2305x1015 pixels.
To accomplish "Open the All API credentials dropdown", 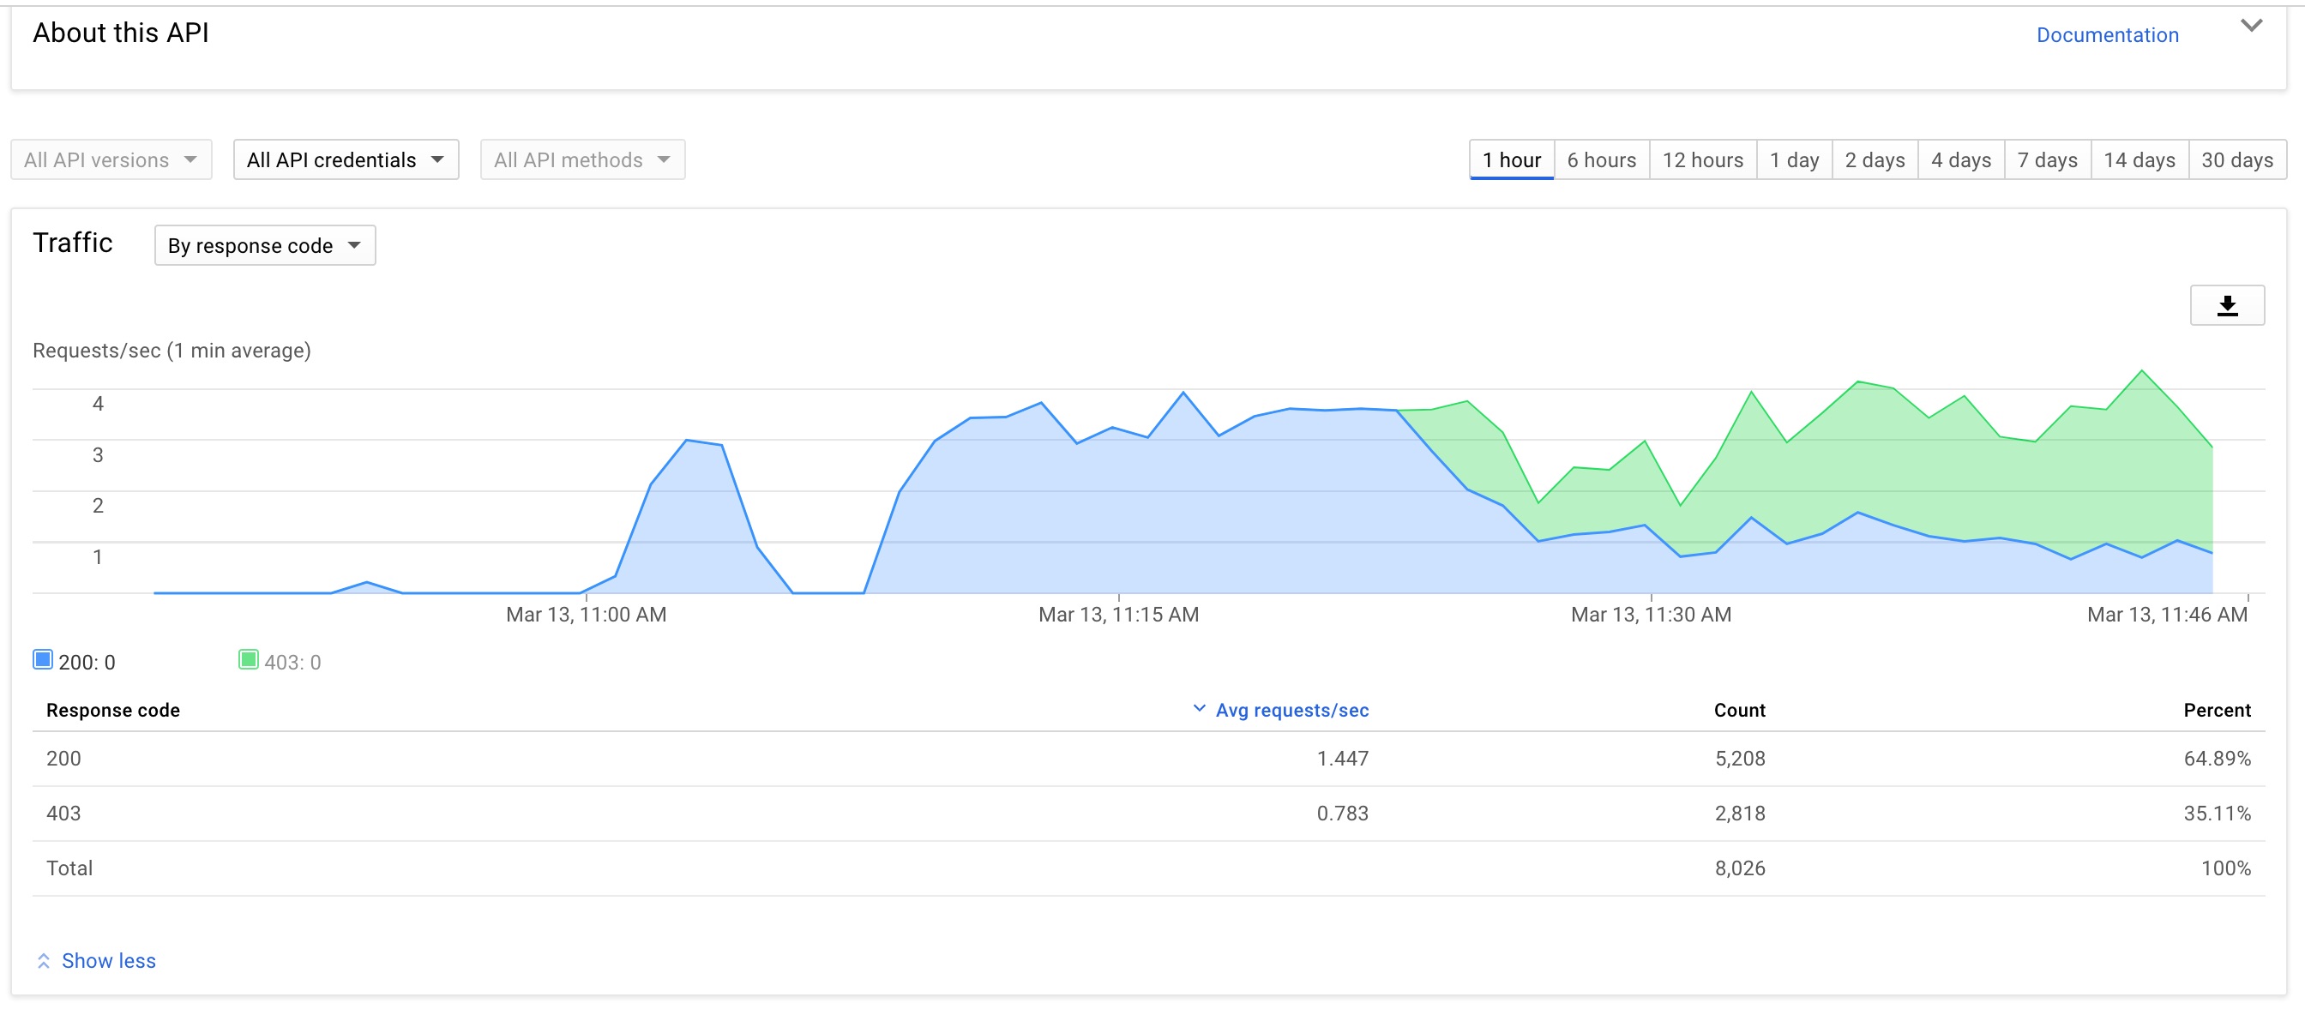I will (x=346, y=159).
